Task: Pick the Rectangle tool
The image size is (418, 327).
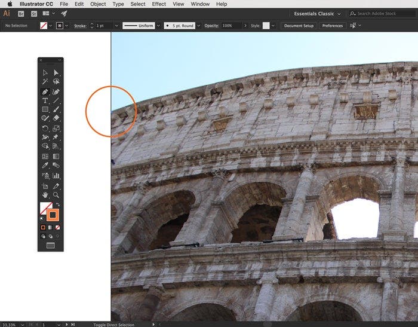Action: tap(45, 109)
